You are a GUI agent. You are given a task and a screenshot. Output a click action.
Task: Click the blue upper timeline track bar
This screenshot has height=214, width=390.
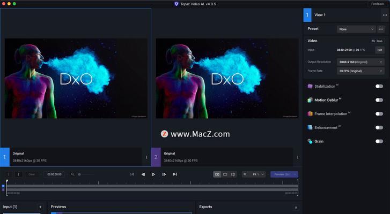[152, 186]
